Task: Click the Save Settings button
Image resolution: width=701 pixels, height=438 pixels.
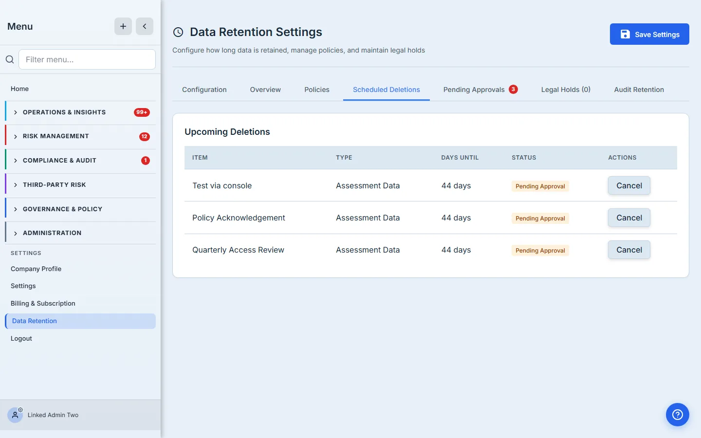Action: click(649, 34)
